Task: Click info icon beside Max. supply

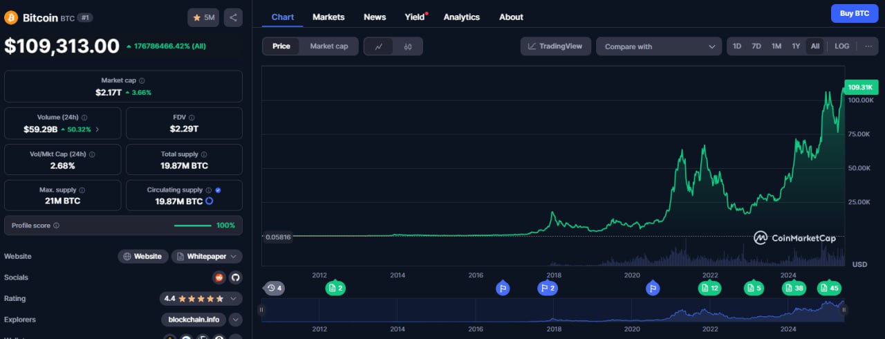Action: tap(82, 190)
